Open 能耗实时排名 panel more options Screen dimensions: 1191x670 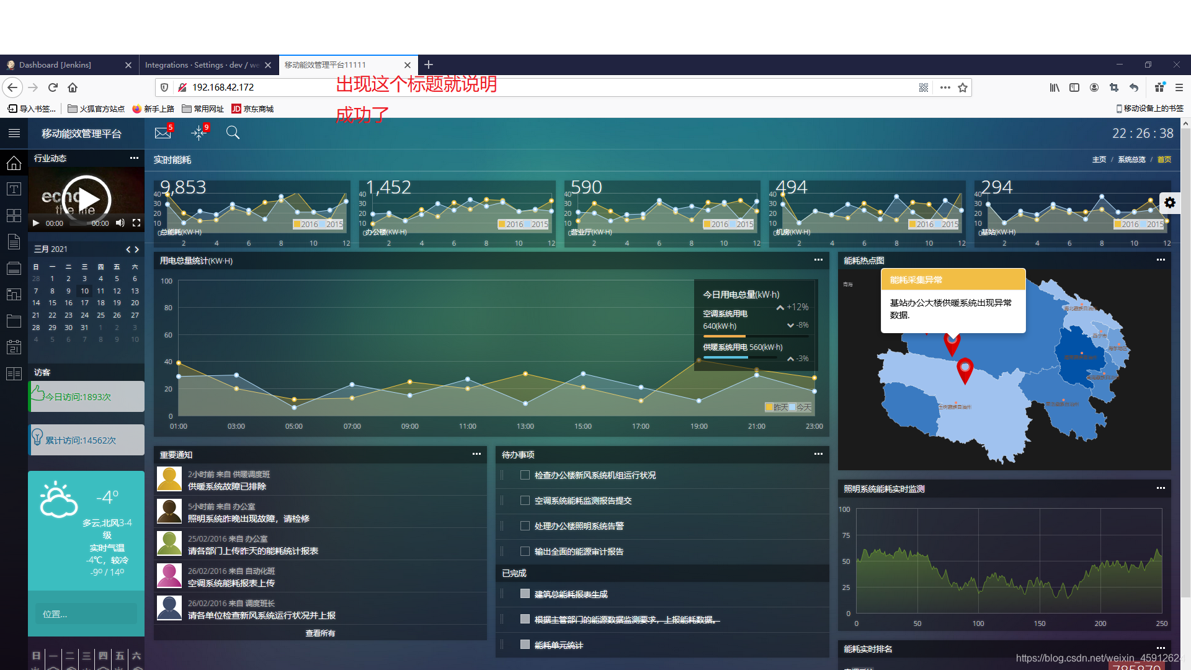pyautogui.click(x=1161, y=648)
